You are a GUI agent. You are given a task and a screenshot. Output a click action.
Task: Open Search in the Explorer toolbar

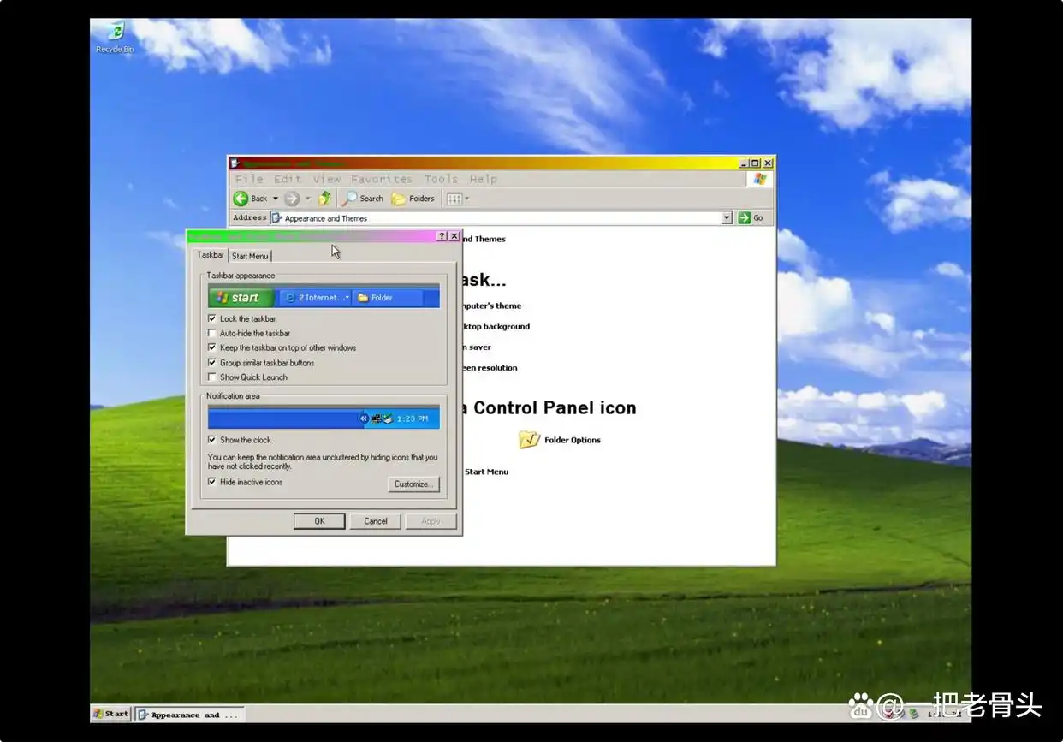tap(364, 199)
